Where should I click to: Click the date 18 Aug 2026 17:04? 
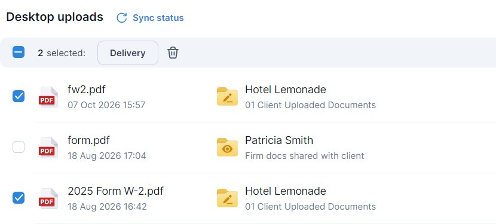(107, 156)
